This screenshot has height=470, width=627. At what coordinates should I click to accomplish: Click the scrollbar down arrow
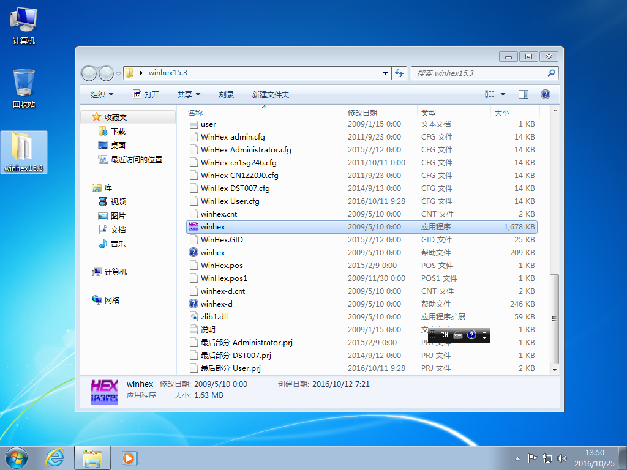[x=554, y=370]
